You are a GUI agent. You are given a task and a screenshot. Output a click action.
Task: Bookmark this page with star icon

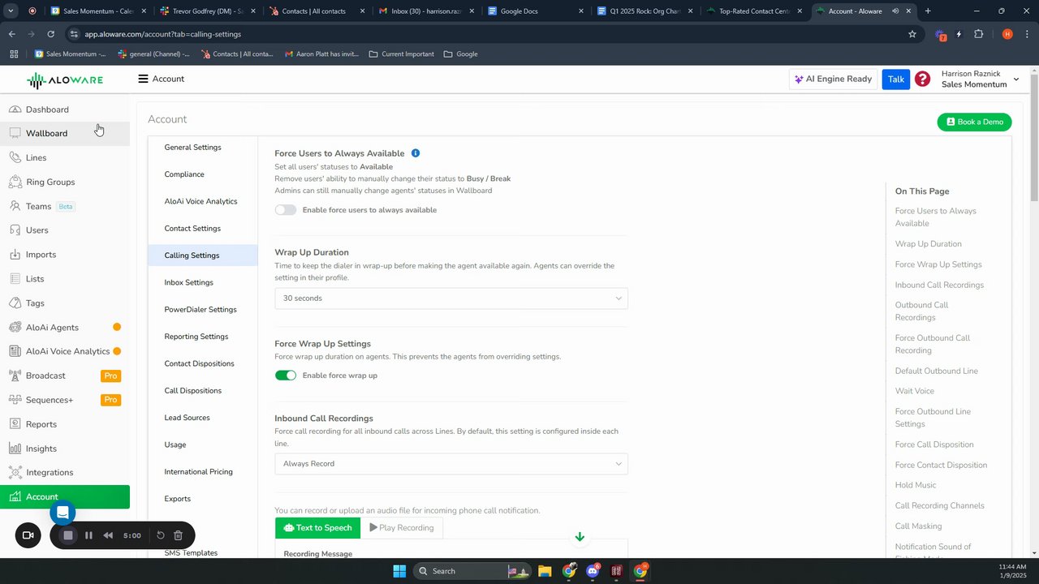click(x=912, y=34)
